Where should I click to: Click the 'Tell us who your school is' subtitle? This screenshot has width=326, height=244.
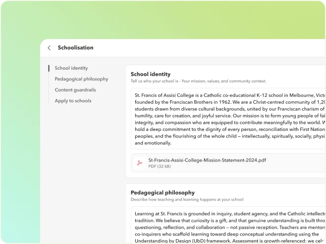pyautogui.click(x=198, y=81)
